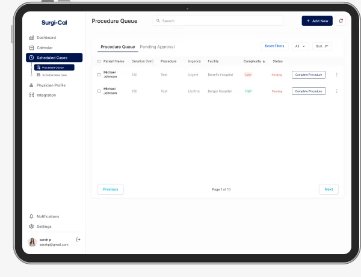Check the box for the Urgent row
This screenshot has width=361, height=277.
coord(99,75)
